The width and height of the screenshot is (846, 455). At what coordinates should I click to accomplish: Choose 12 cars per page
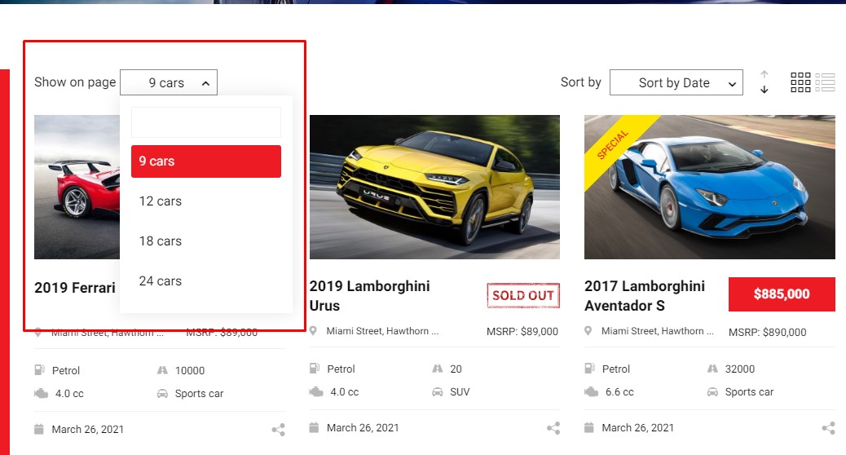[x=161, y=201]
